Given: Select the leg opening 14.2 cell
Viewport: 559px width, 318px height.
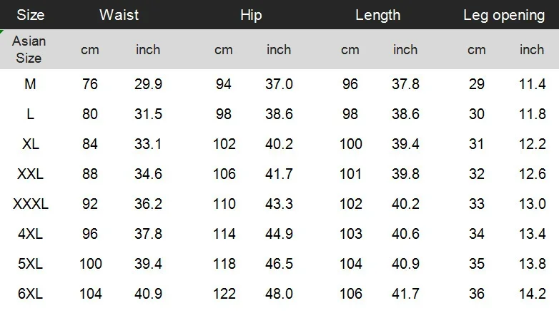Looking at the screenshot, I should (x=533, y=294).
